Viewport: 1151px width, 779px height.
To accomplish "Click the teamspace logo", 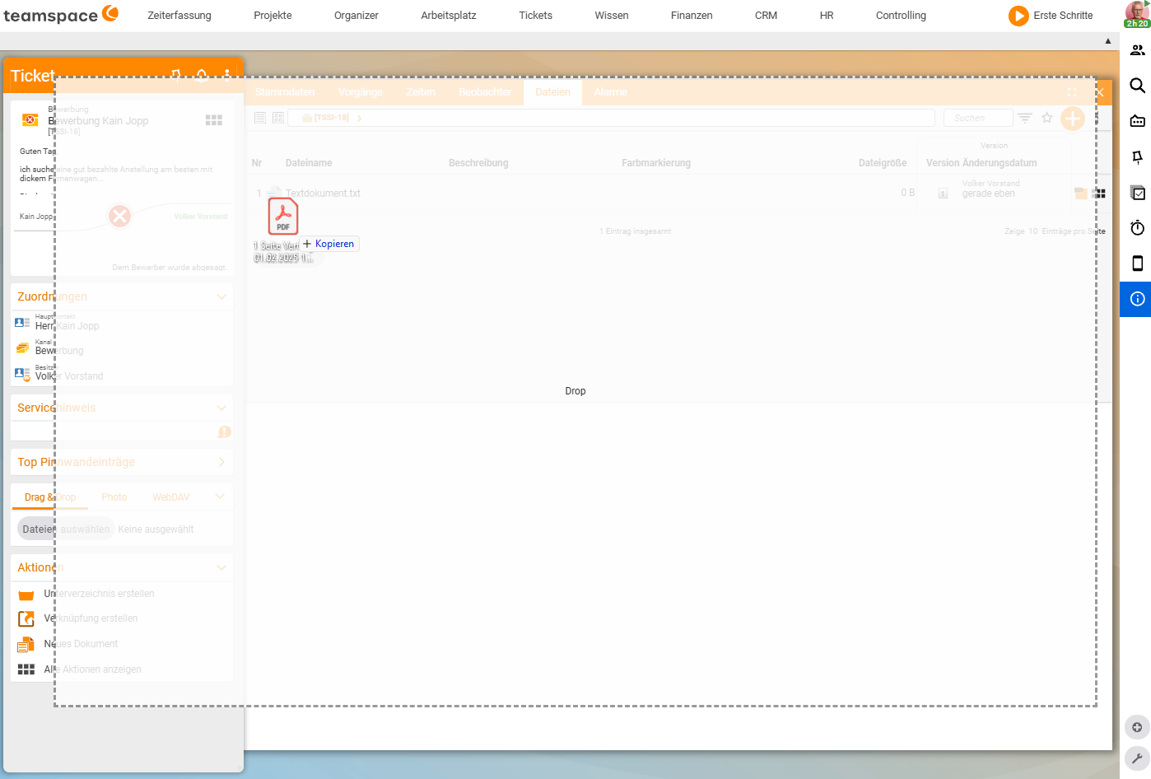I will point(61,15).
